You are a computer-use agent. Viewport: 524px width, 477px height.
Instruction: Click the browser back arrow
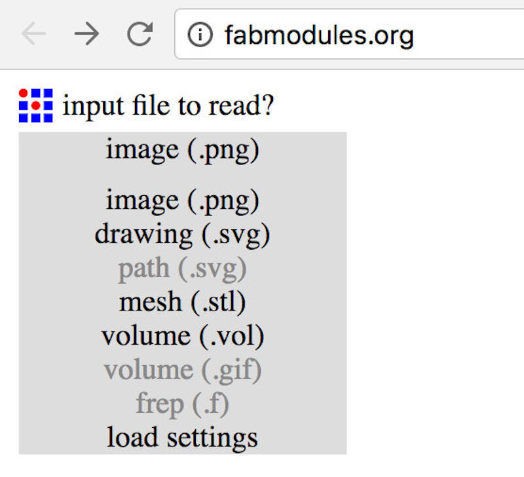(34, 34)
